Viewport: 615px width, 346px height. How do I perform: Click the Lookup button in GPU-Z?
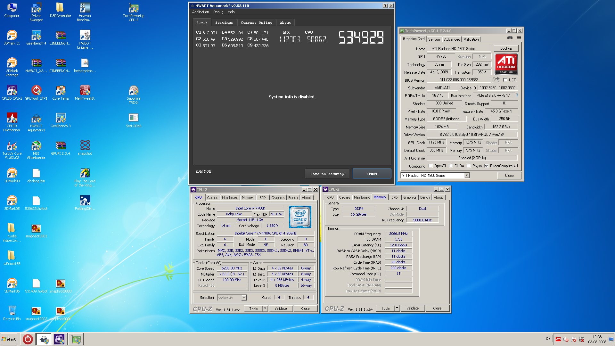click(506, 48)
